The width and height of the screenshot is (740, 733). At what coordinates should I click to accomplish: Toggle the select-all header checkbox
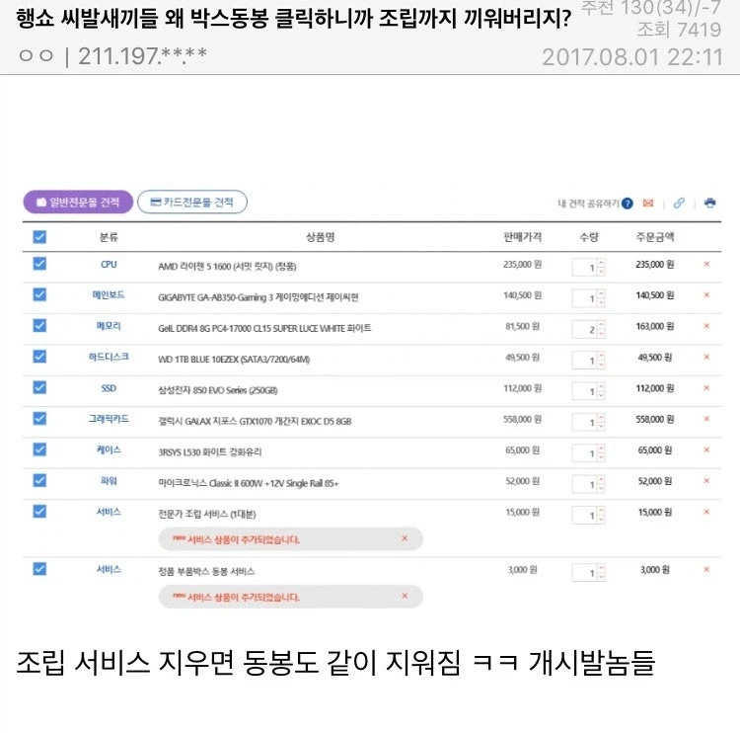tap(39, 237)
